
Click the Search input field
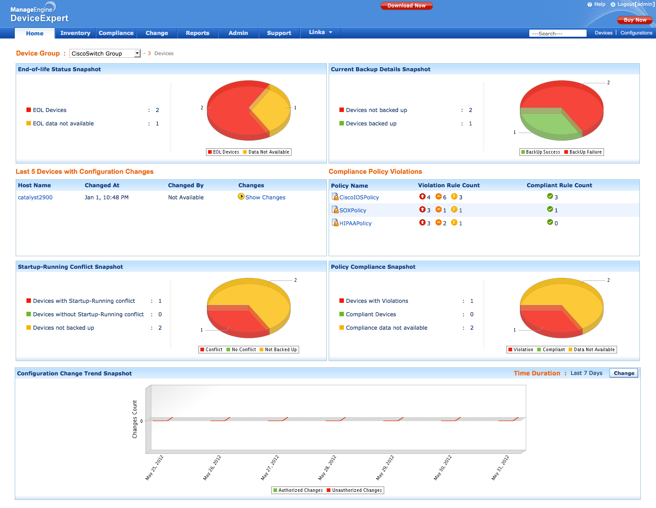[558, 33]
